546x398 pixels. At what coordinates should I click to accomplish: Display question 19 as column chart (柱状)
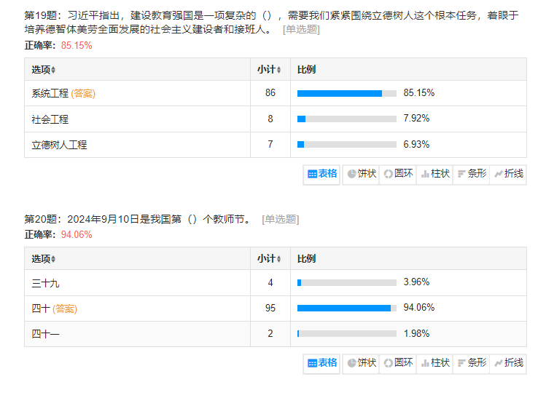click(x=435, y=174)
